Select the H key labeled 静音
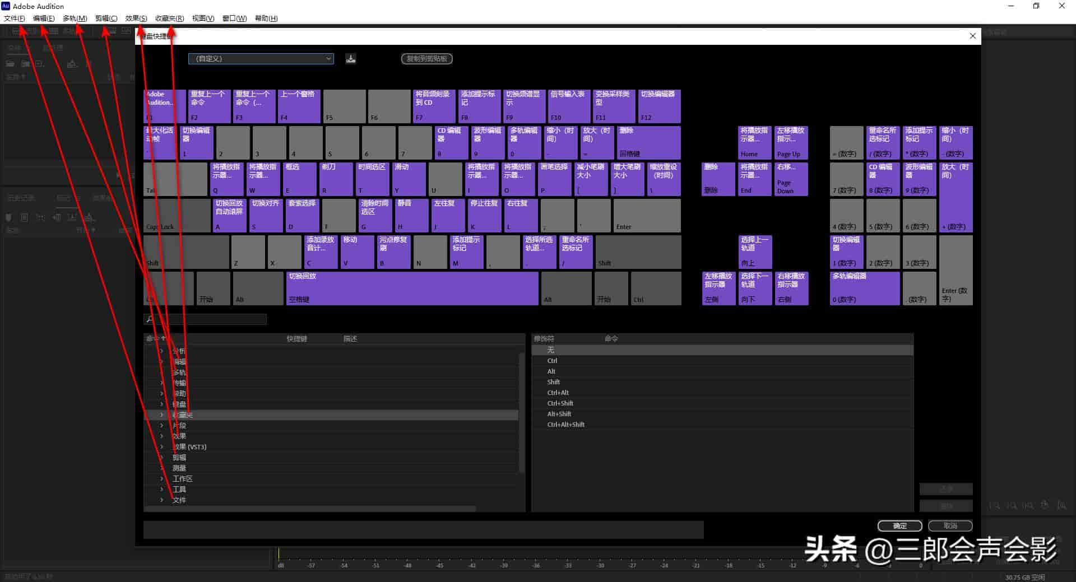 pos(411,215)
